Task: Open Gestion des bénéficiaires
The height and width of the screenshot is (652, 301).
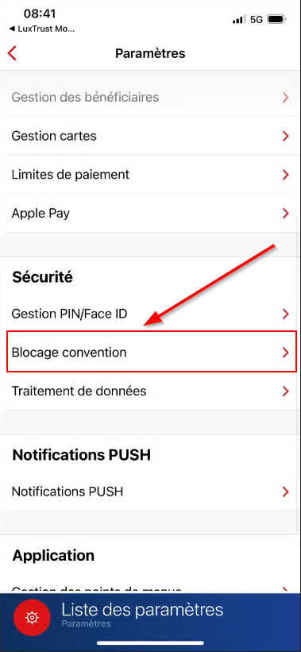Action: point(149,98)
